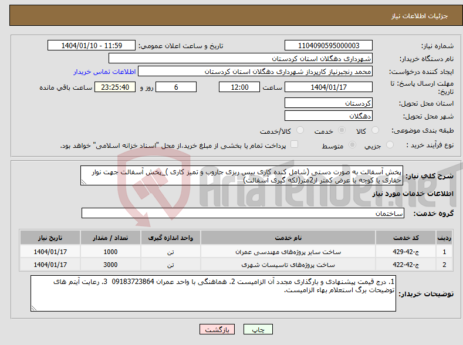
Task: Click the شماره نیاز field 1104090595000003
Action: [329, 45]
